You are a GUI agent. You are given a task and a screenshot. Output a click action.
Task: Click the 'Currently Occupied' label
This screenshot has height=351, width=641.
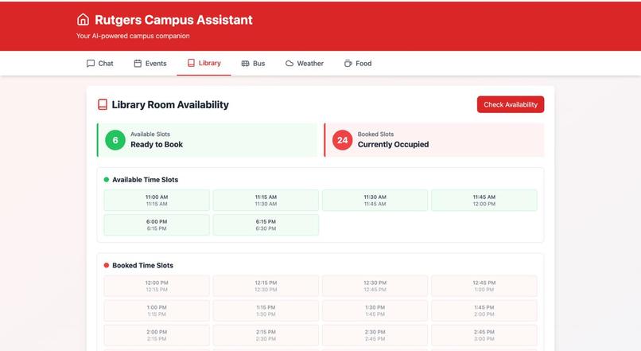393,144
